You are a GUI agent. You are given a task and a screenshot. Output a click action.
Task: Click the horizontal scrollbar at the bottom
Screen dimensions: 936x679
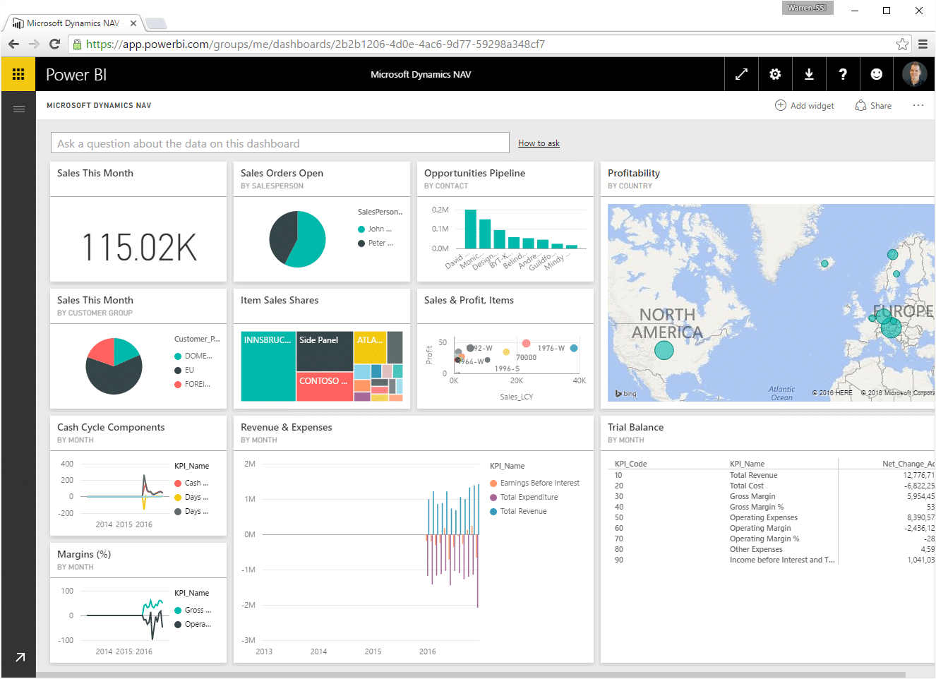point(471,674)
